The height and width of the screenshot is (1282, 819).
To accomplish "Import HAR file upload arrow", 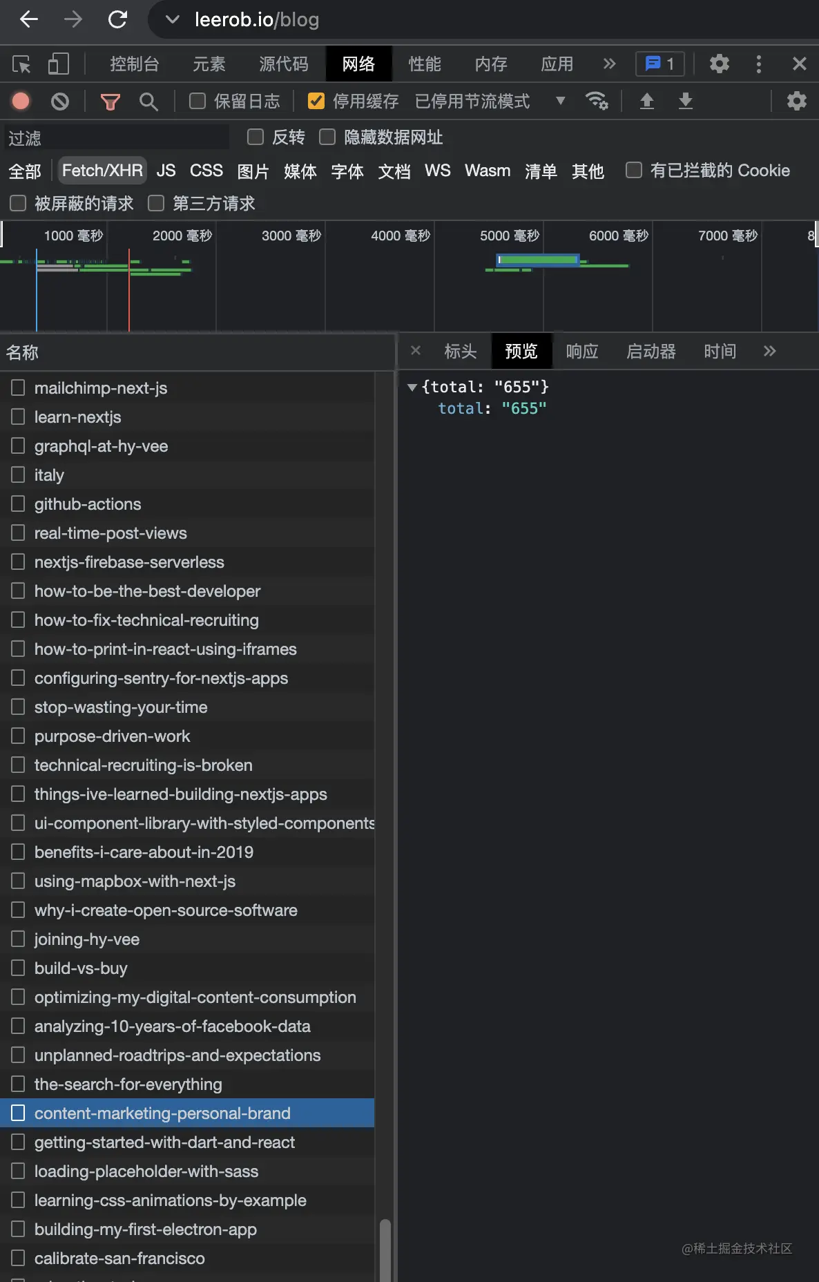I will [x=647, y=101].
